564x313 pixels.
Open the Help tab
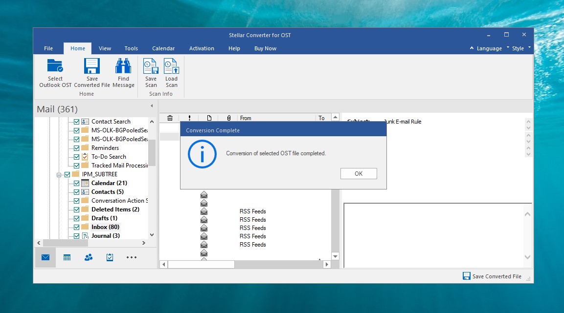[x=234, y=48]
